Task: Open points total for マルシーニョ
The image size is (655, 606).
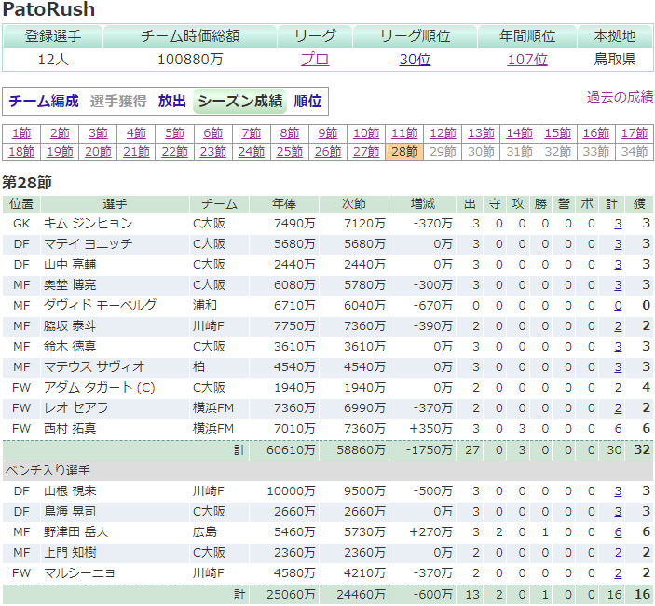Action: (618, 573)
